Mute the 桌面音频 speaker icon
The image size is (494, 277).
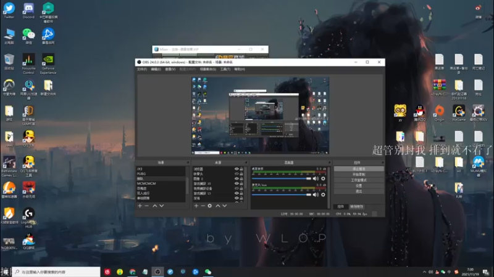click(316, 179)
